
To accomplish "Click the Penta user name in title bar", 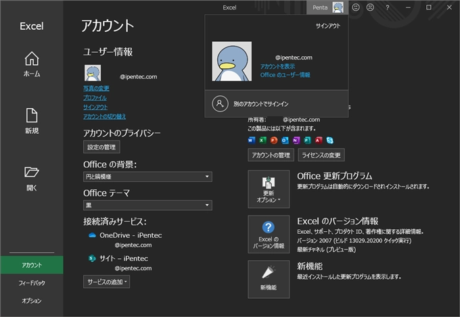I will 320,7.
